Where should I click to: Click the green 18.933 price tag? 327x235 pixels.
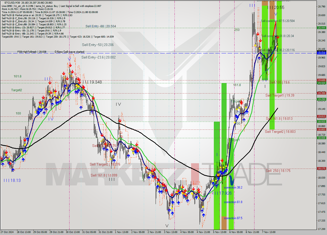(321, 122)
